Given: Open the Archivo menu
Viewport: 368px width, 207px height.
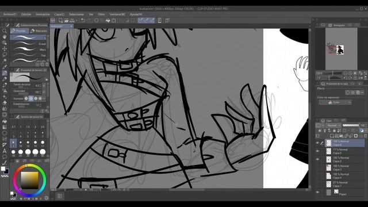Looking at the screenshot, I should click(x=10, y=14).
